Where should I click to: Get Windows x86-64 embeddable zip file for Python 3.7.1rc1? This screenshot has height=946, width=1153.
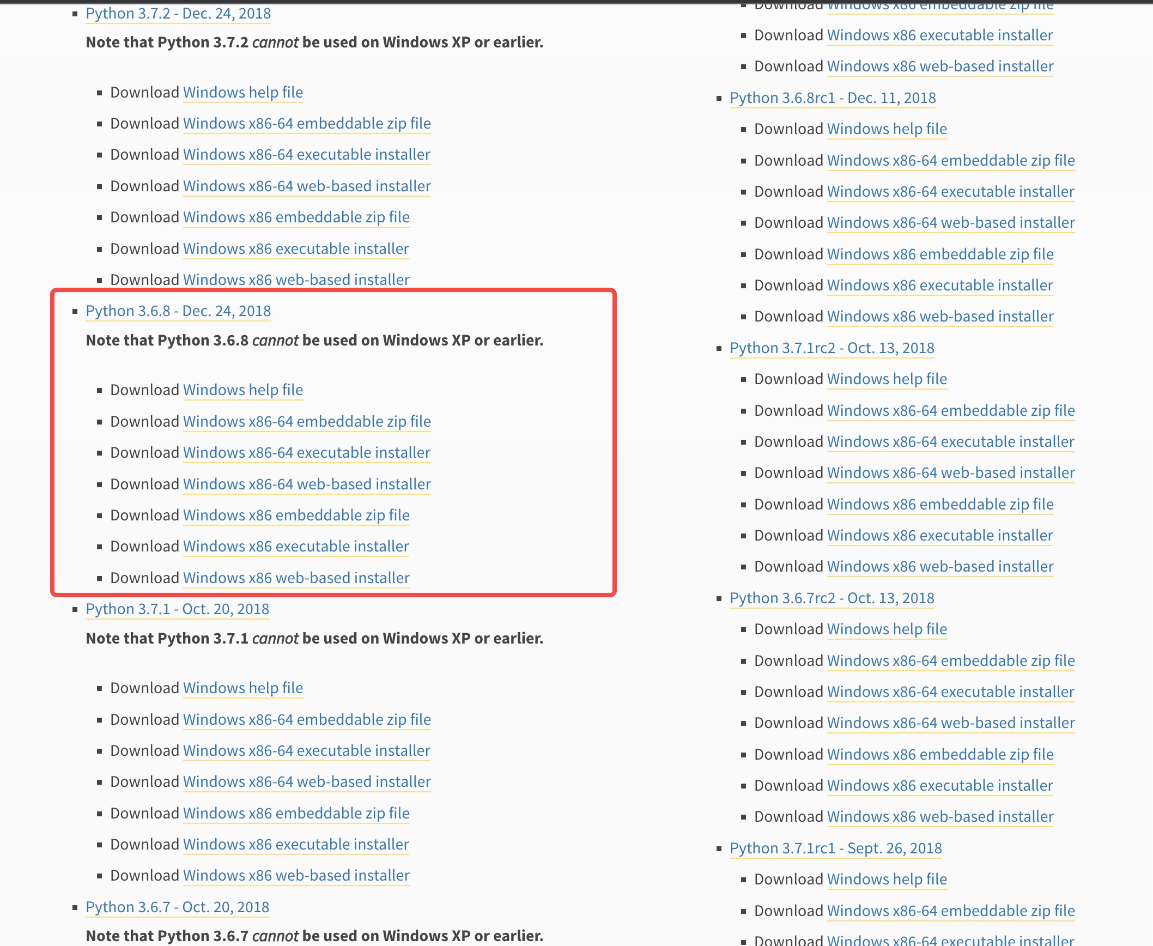coord(951,911)
